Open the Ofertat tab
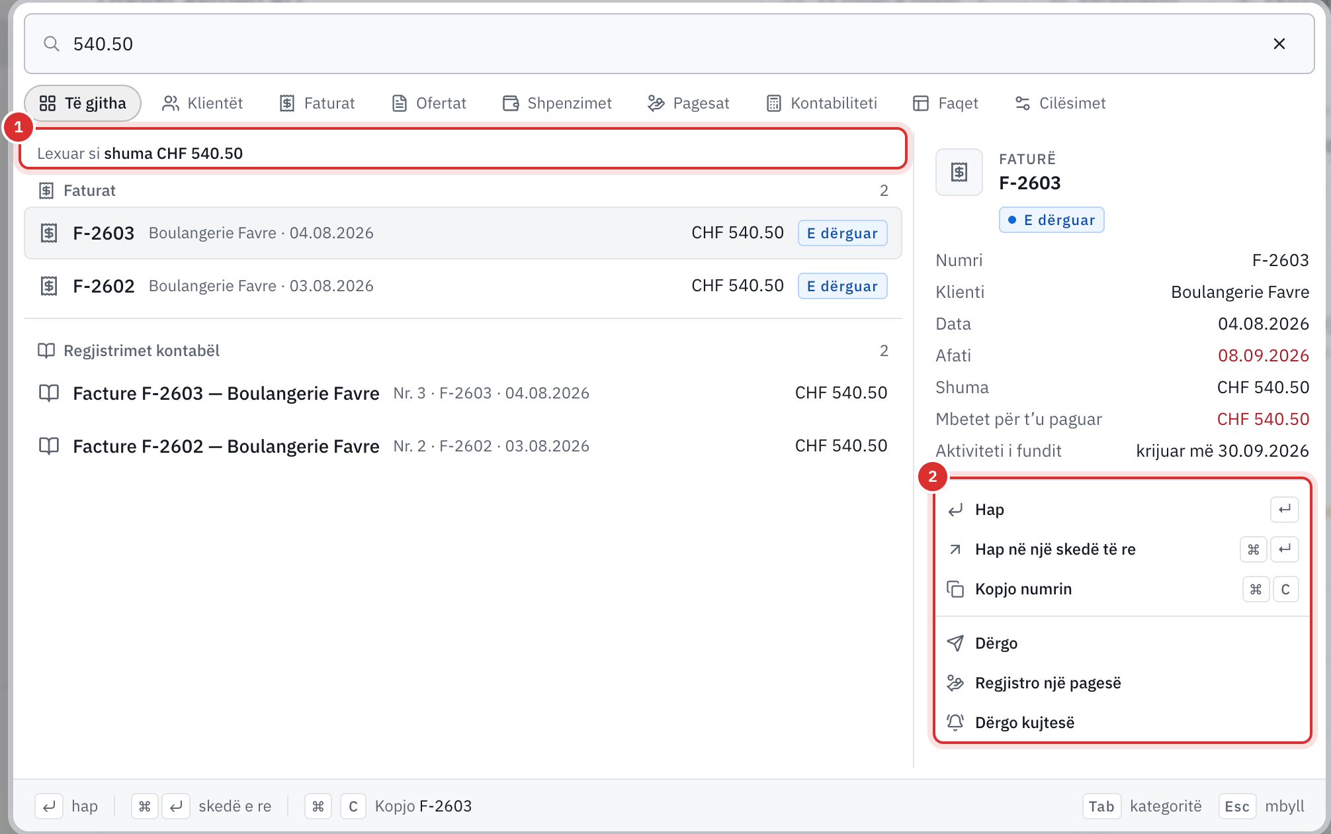The image size is (1331, 834). click(x=429, y=103)
